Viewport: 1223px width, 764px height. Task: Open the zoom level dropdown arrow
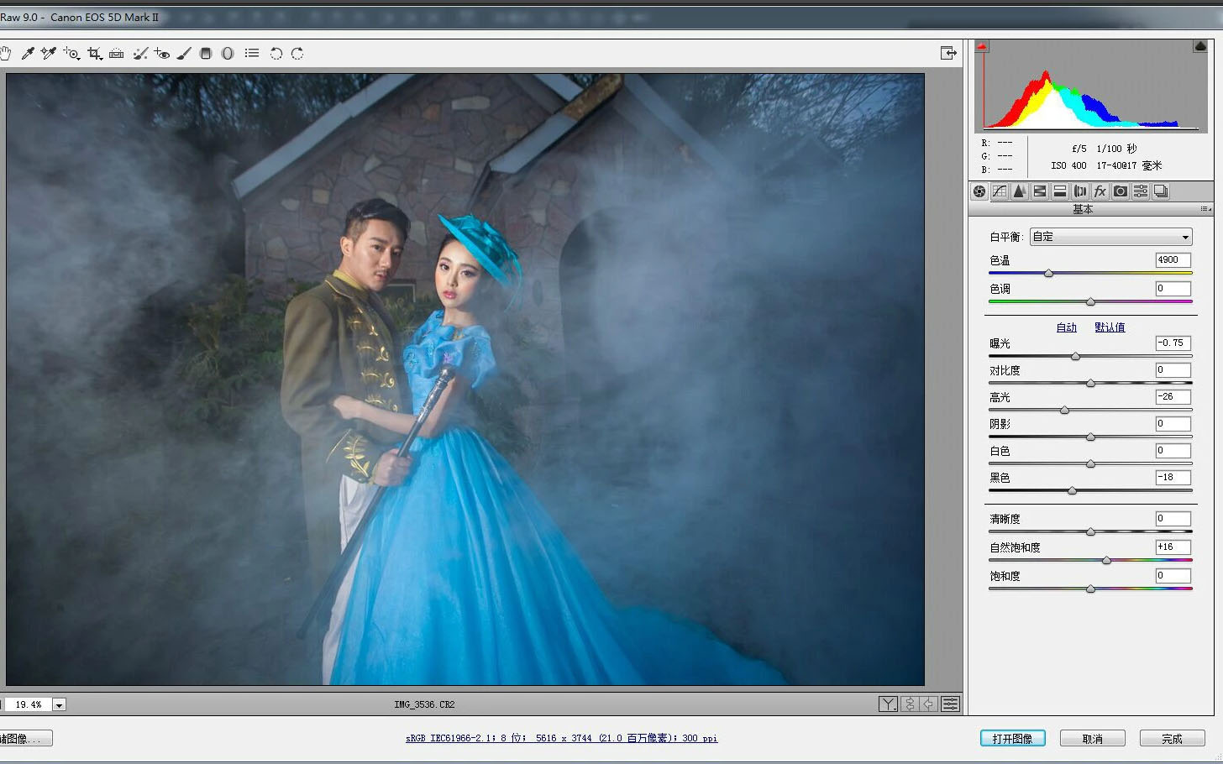pos(59,705)
